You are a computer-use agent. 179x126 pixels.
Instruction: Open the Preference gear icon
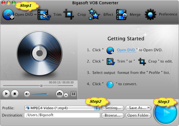coord(150,14)
